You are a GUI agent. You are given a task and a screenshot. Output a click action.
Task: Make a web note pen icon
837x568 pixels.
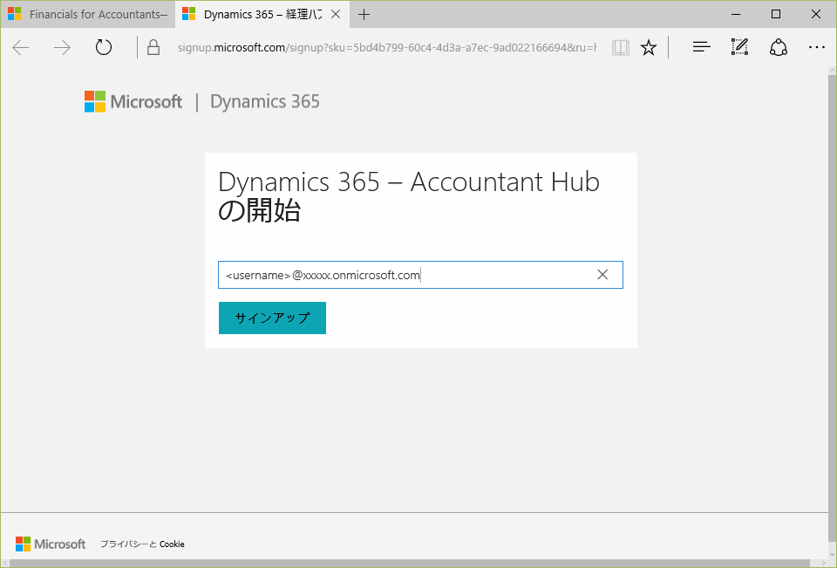pyautogui.click(x=739, y=47)
